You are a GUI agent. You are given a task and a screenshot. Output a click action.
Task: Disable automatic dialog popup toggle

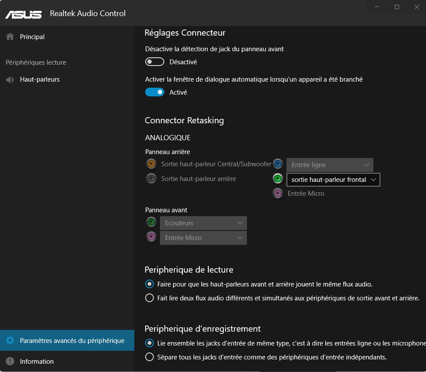click(155, 92)
